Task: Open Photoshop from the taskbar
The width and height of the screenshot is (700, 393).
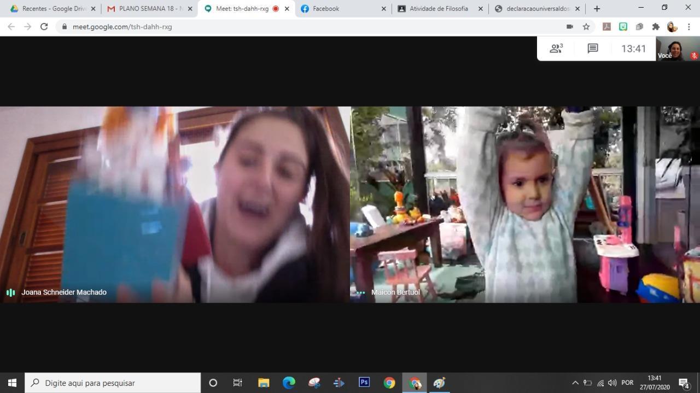Action: point(364,383)
